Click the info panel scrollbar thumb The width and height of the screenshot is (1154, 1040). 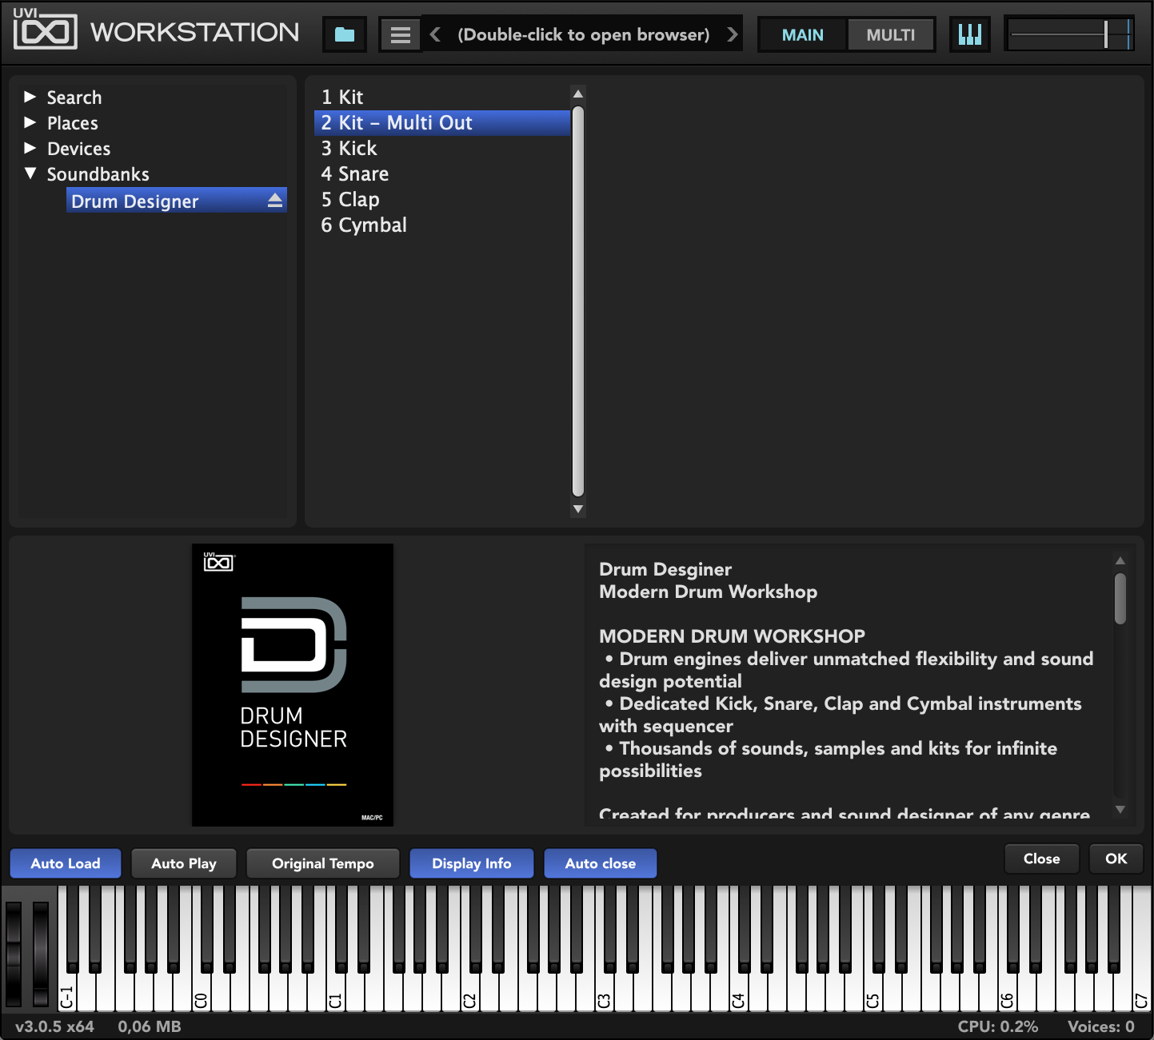[1120, 599]
